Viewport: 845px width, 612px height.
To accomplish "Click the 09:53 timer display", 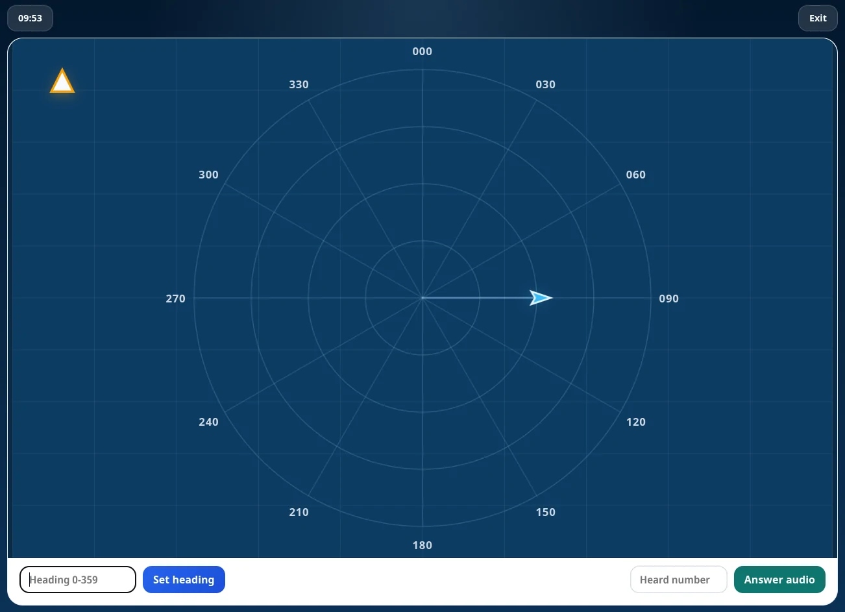I will [x=30, y=18].
